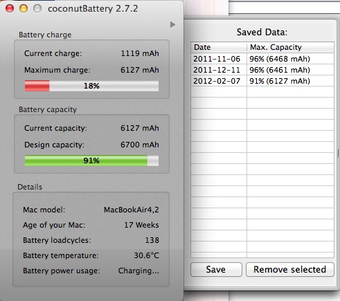Click the Max. Capacity column header

(290, 47)
